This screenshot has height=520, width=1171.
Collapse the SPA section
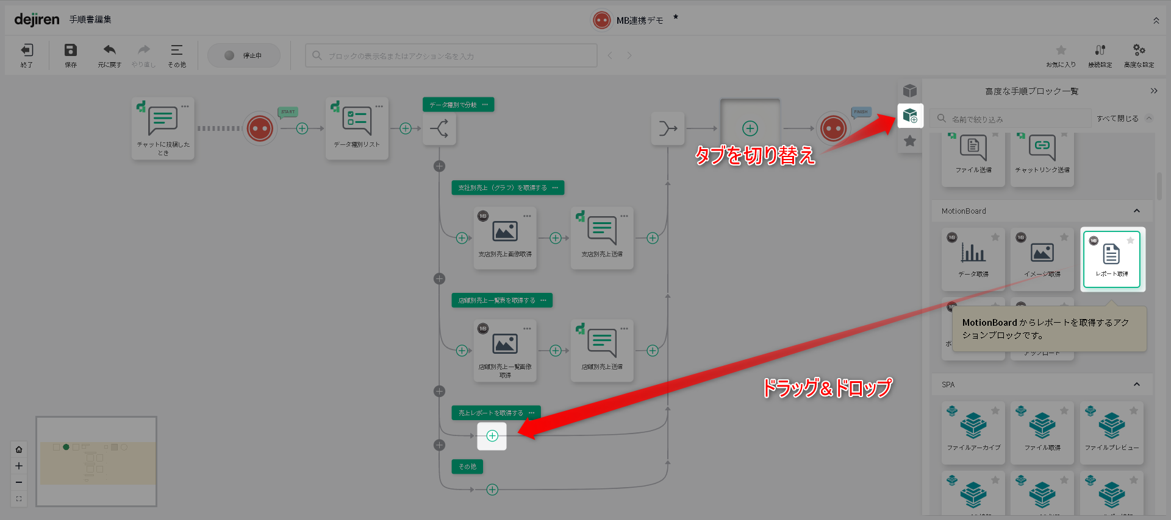click(x=1137, y=384)
